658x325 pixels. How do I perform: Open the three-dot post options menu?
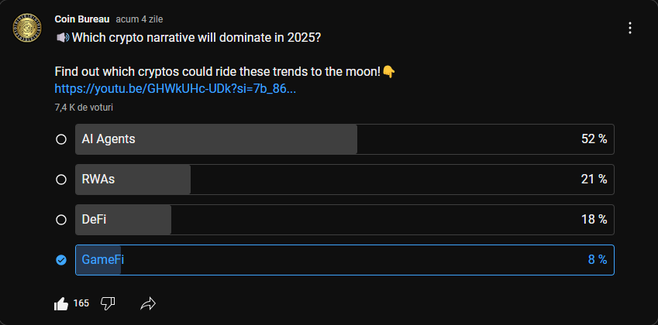630,28
